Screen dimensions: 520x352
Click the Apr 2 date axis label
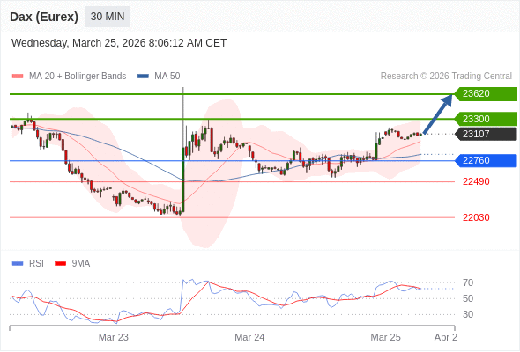tap(446, 337)
